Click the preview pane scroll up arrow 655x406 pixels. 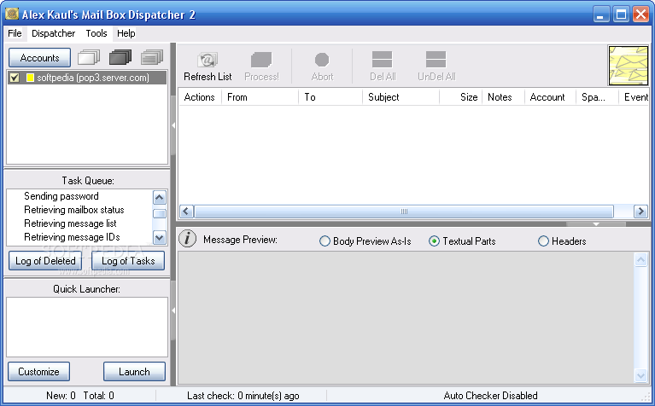(x=640, y=259)
